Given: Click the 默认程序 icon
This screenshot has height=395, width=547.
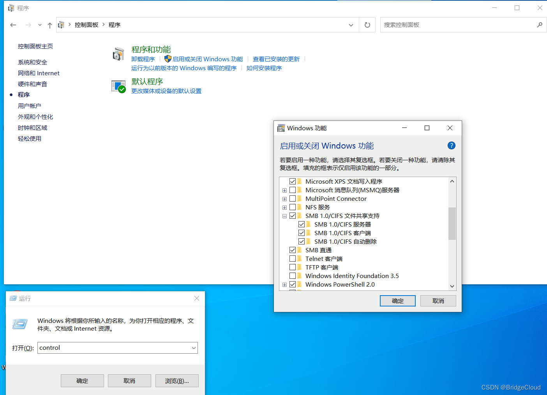Looking at the screenshot, I should click(118, 86).
